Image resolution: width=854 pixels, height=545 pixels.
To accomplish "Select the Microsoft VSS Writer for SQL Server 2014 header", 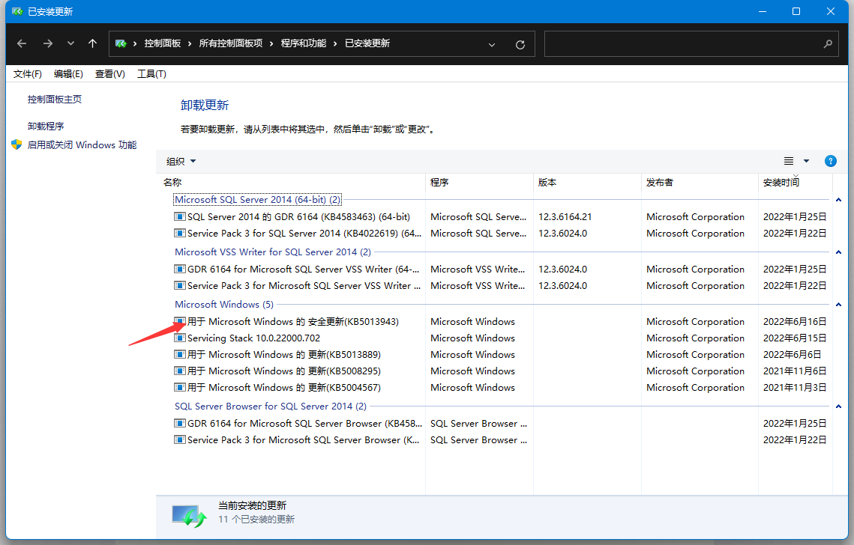I will click(x=273, y=252).
